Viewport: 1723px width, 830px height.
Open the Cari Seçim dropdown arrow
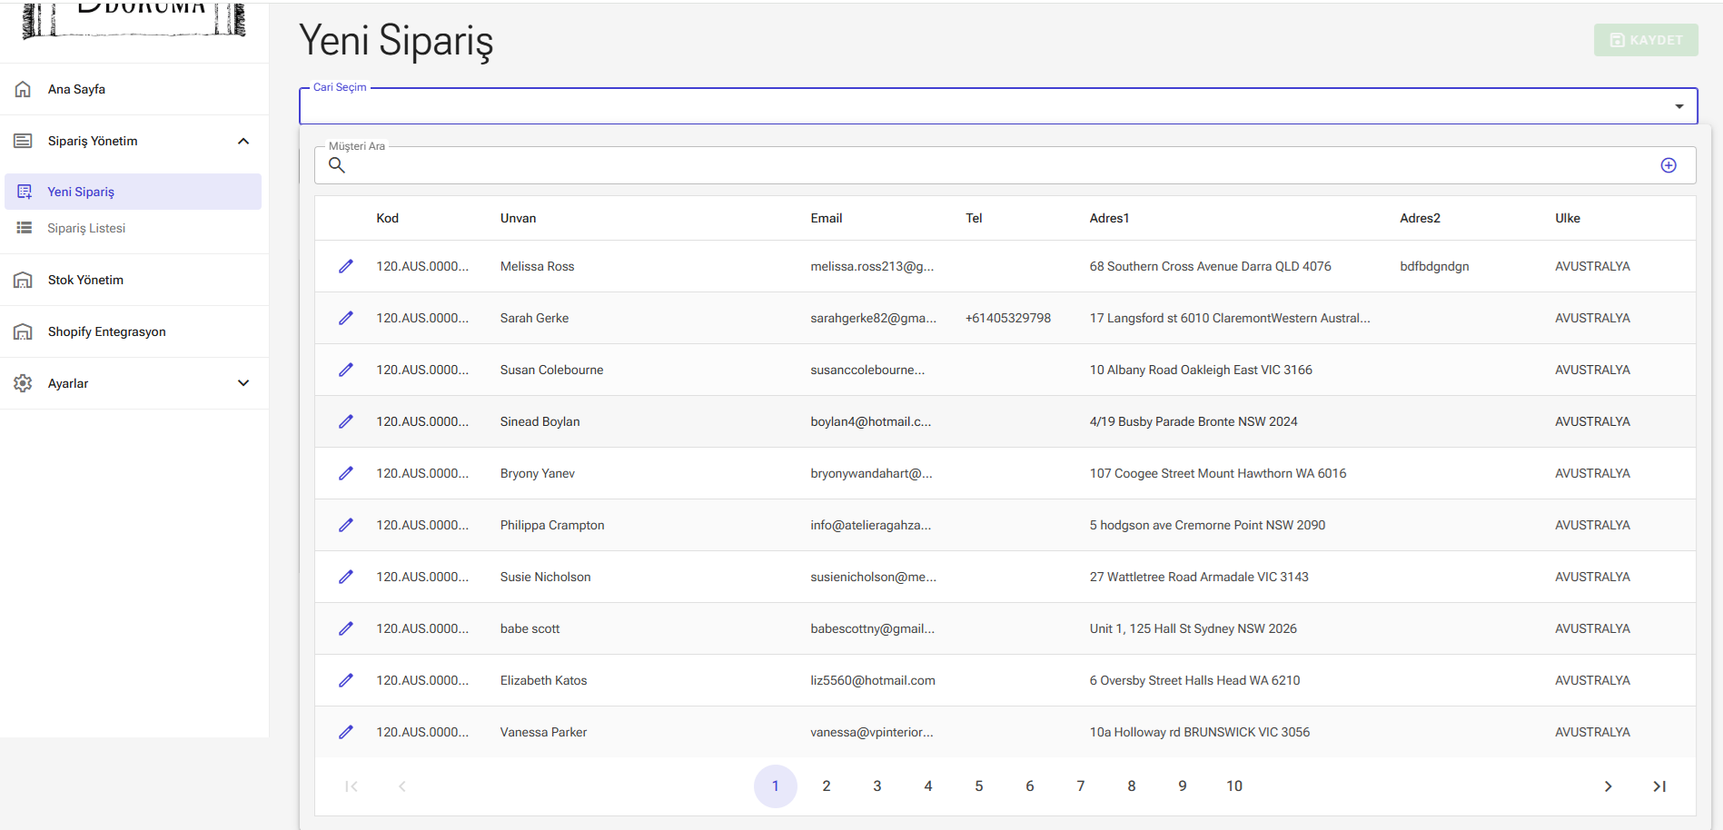(1678, 106)
